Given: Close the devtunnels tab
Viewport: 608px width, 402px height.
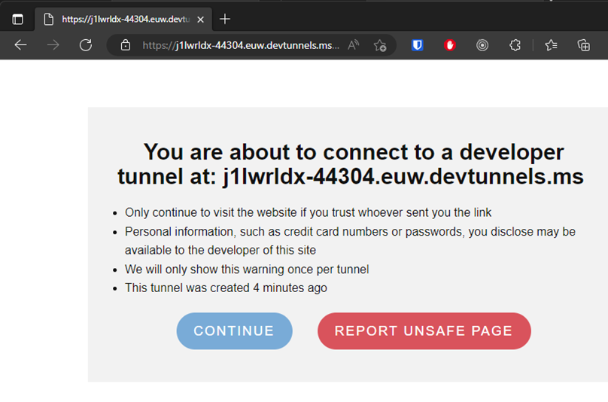Looking at the screenshot, I should (200, 20).
